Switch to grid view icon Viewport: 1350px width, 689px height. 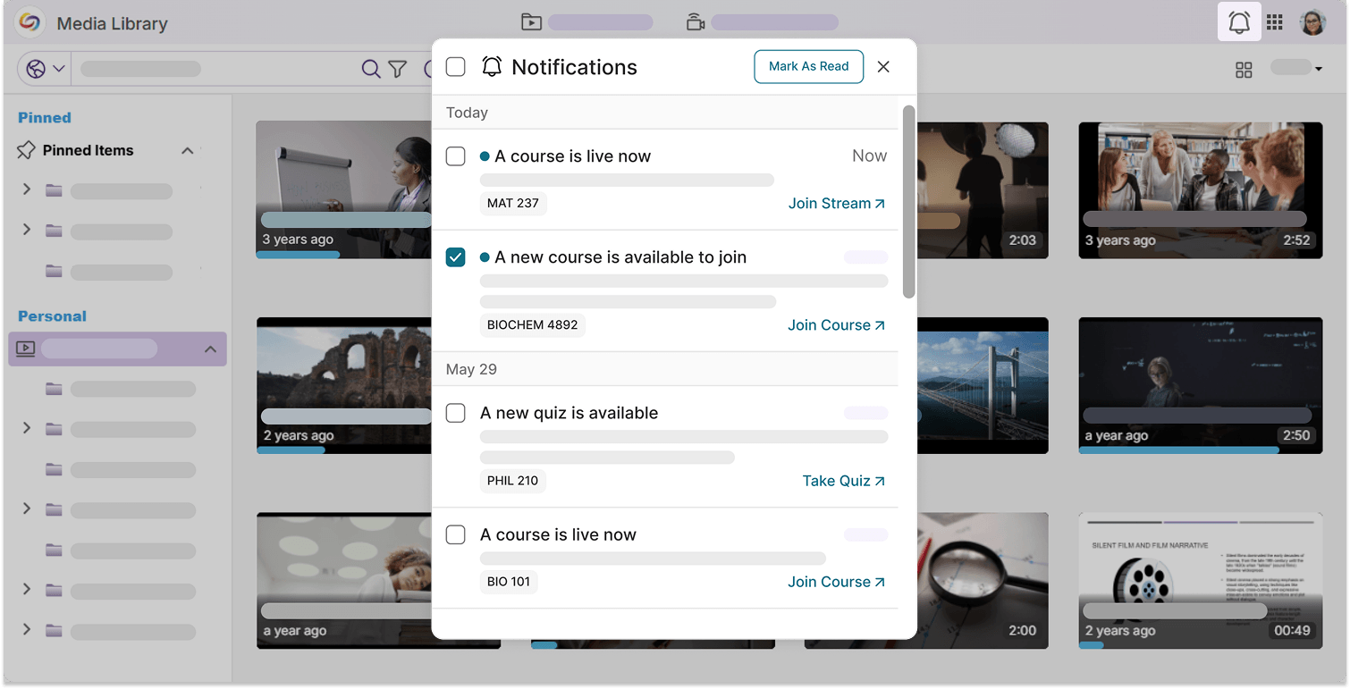pos(1244,70)
